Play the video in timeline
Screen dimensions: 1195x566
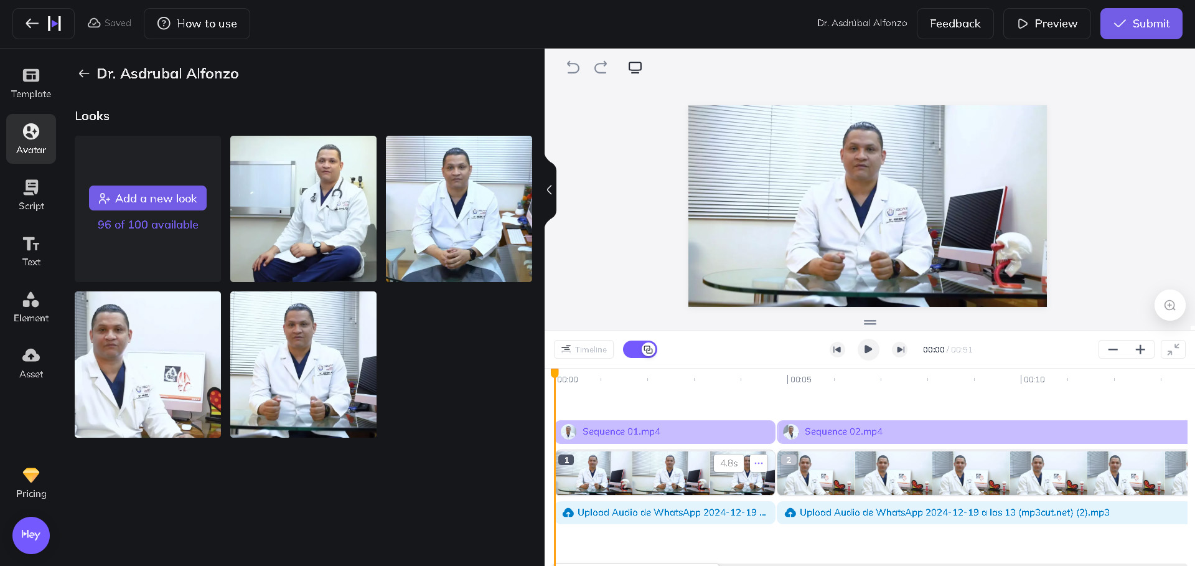[x=868, y=349]
